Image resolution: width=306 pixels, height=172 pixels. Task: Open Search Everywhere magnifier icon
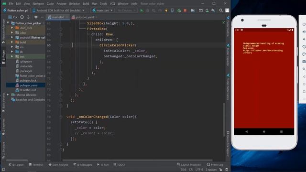(221, 11)
